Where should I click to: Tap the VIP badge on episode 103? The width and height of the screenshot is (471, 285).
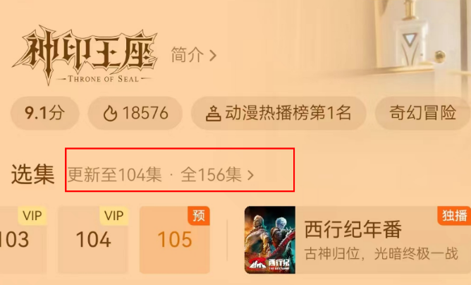pos(32,216)
